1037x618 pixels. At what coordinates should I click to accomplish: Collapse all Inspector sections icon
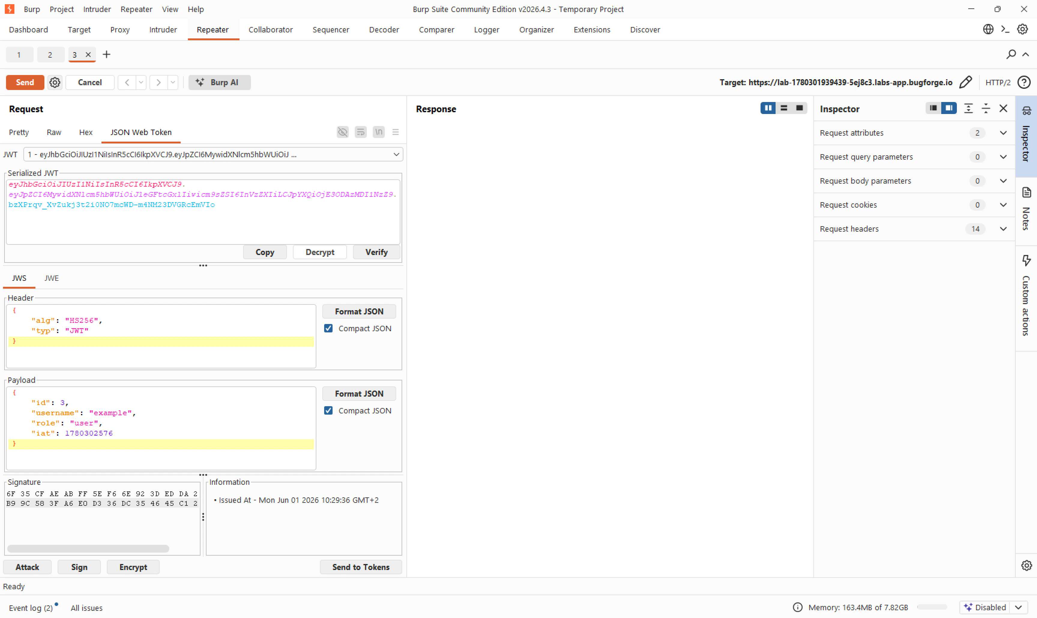[986, 108]
